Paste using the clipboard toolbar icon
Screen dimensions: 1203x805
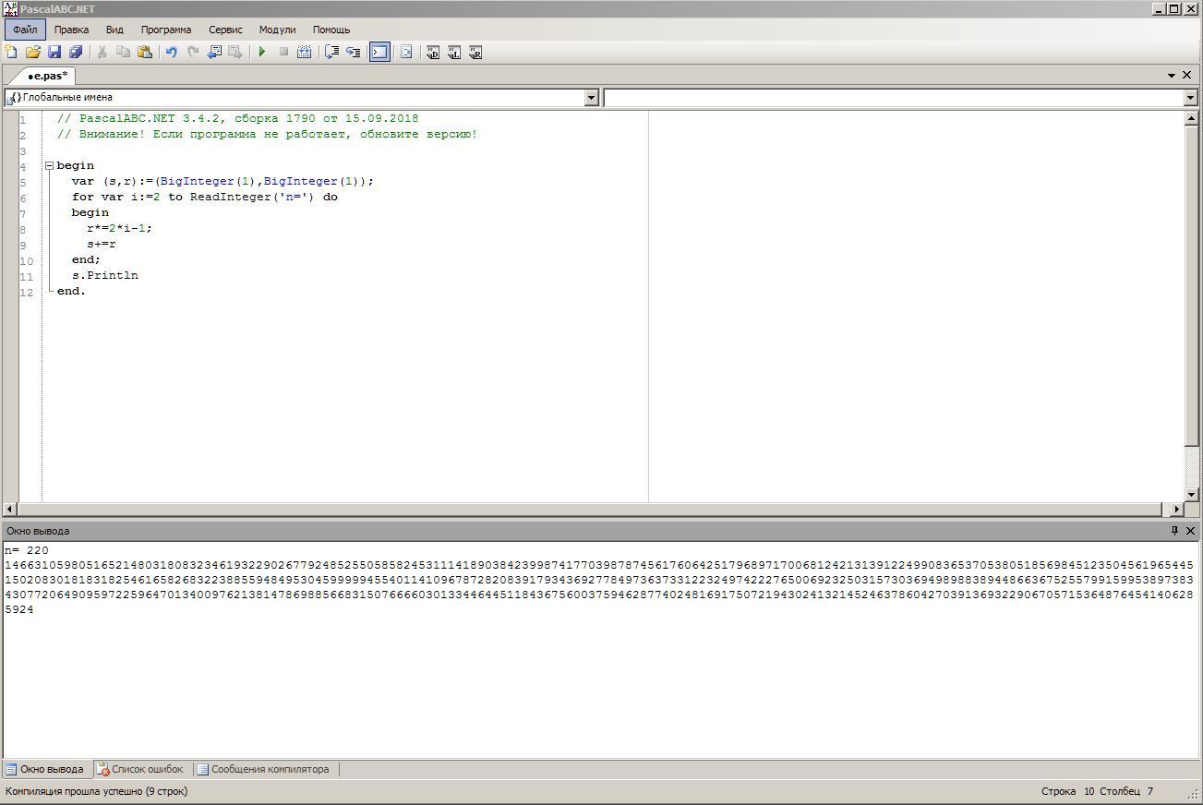[145, 53]
